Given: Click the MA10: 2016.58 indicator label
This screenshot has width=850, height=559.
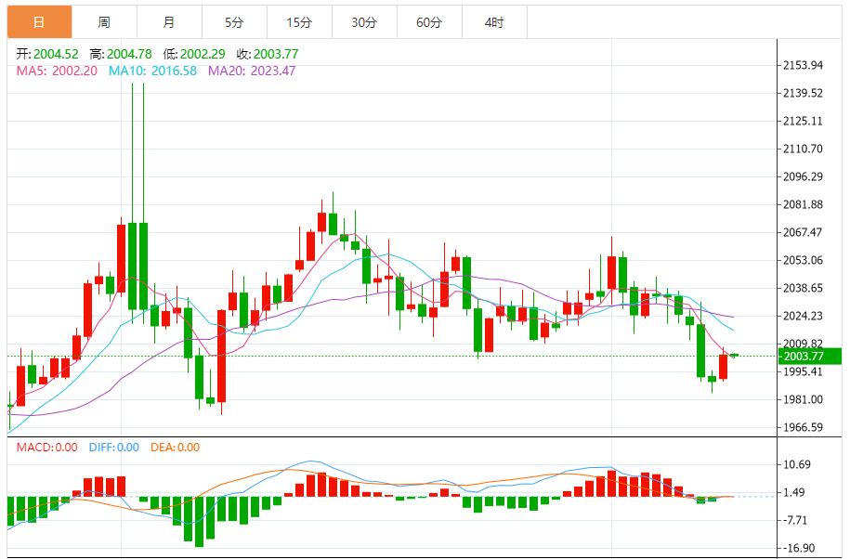Looking at the screenshot, I should click(153, 71).
